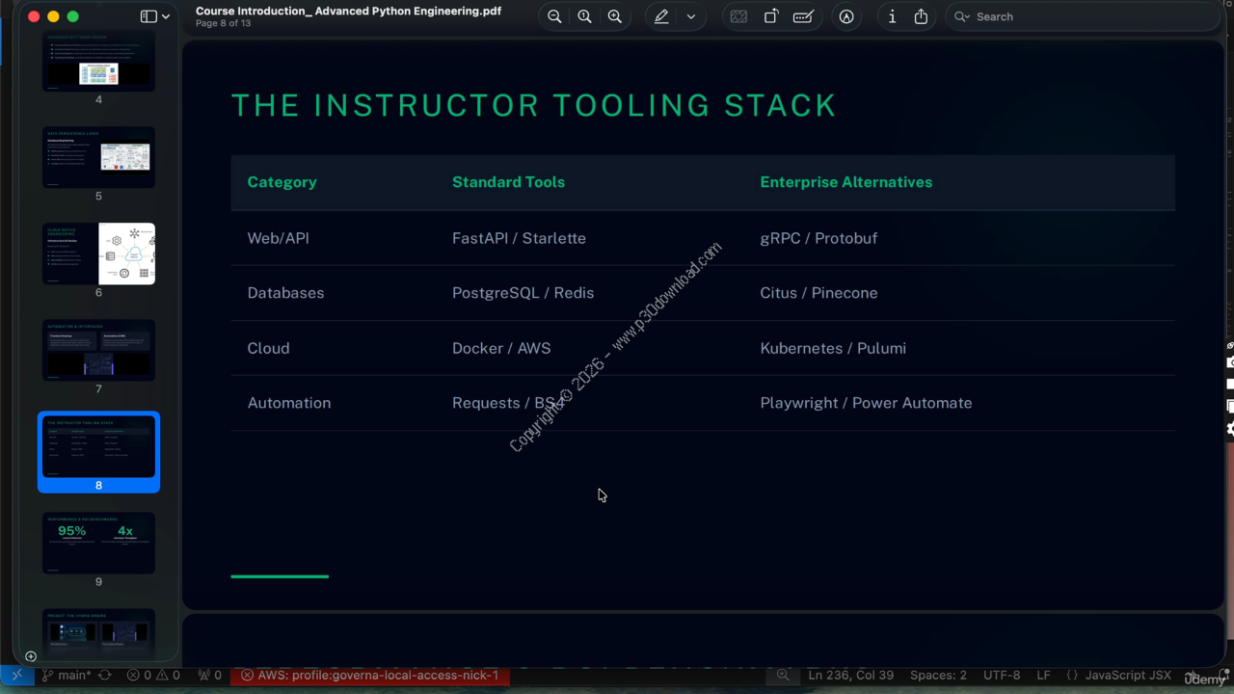Click the 'Automation' table cell

289,403
